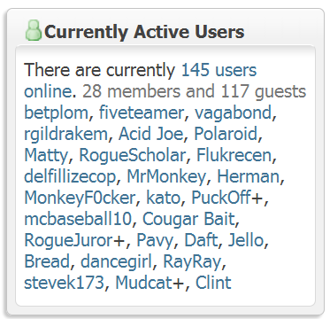This screenshot has height=319, width=330.
Task: Open dancegirl's profile
Action: click(x=117, y=262)
